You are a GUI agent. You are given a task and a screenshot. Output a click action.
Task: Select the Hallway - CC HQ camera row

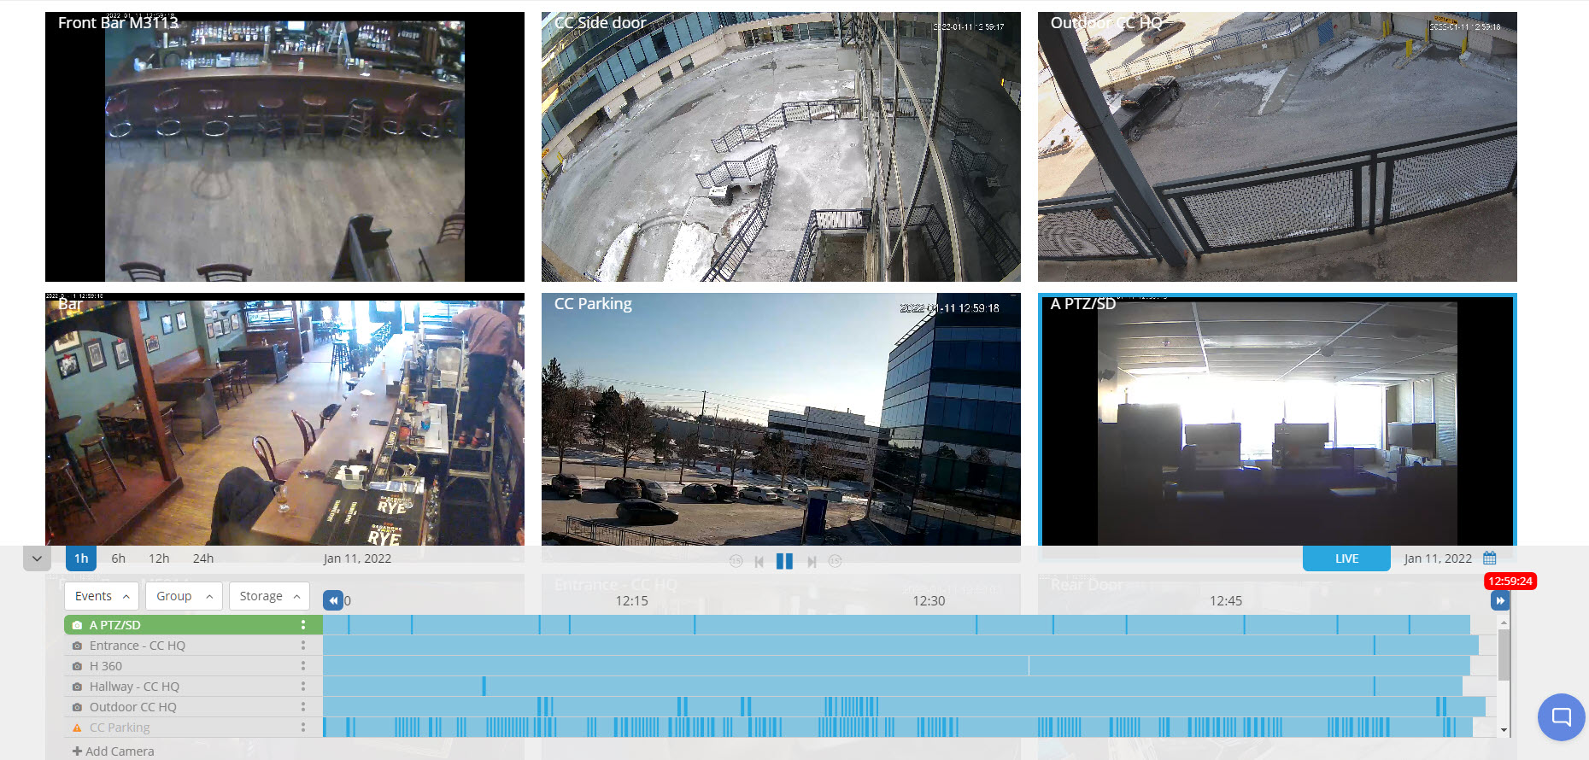[x=193, y=687]
